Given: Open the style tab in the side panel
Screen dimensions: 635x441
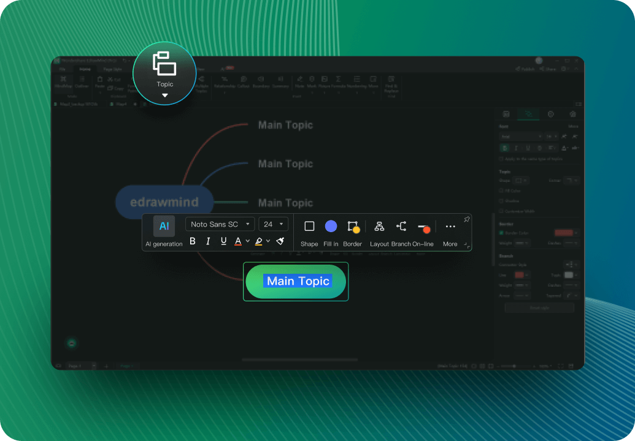Looking at the screenshot, I should pos(528,115).
